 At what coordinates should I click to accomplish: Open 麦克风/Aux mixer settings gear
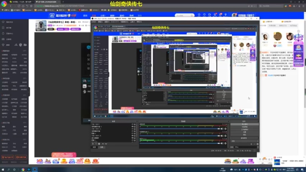(225, 143)
